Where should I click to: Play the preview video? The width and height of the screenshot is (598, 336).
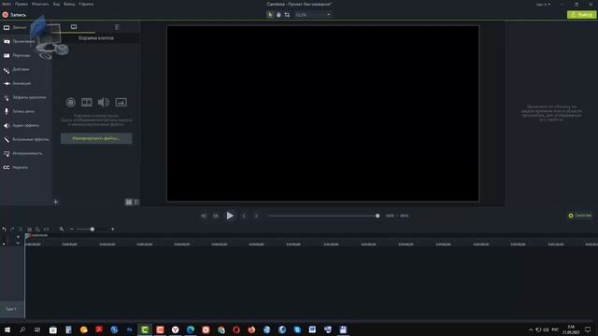point(230,216)
